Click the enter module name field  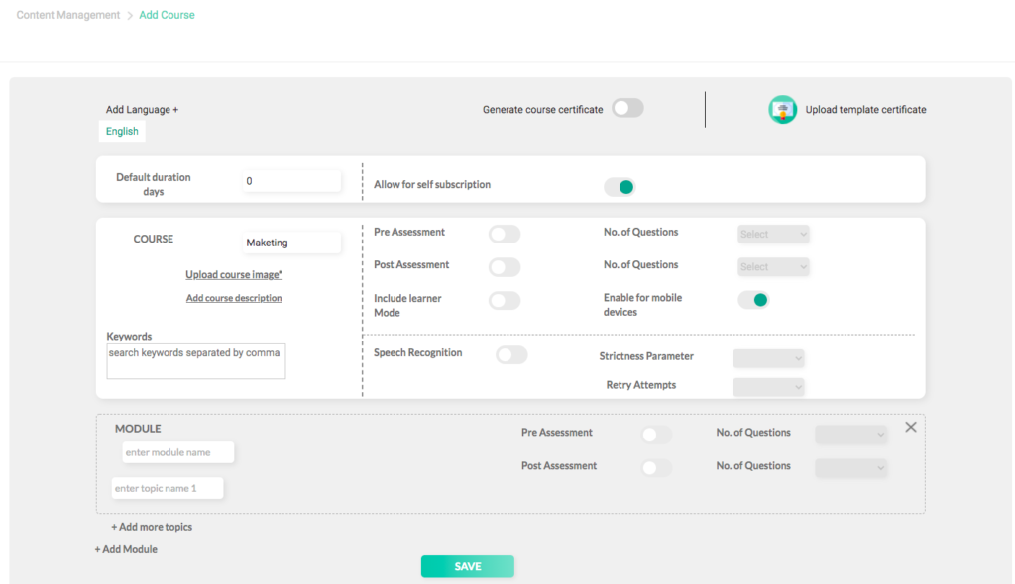coord(178,452)
